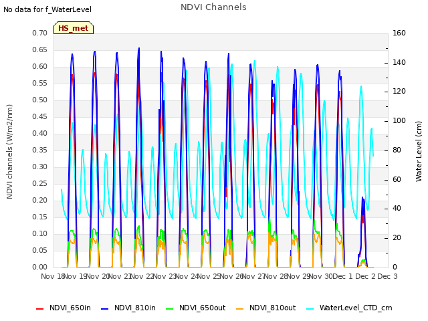Click the 0.50 left axis tick label

click(x=39, y=100)
